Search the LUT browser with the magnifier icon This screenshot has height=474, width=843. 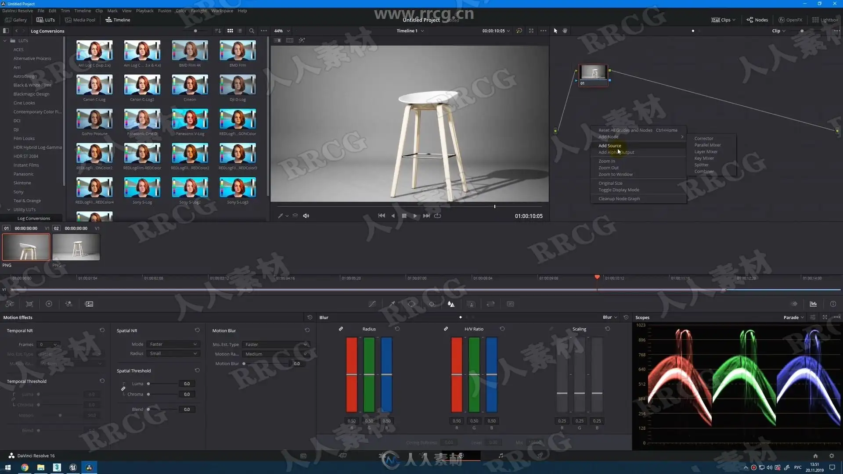pyautogui.click(x=252, y=31)
